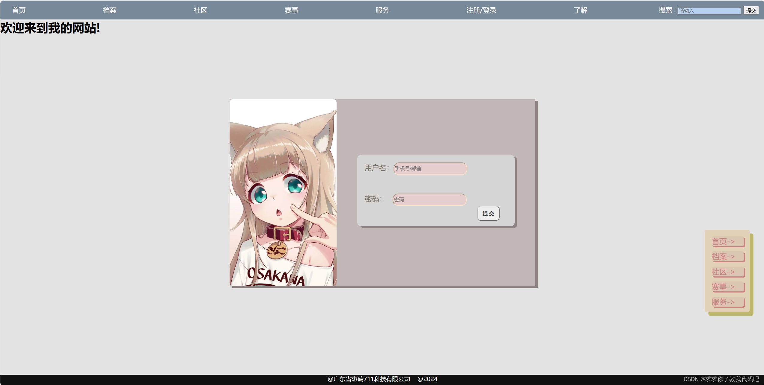The image size is (764, 385).
Task: Click the 赛事-> side panel link
Action: coord(723,287)
